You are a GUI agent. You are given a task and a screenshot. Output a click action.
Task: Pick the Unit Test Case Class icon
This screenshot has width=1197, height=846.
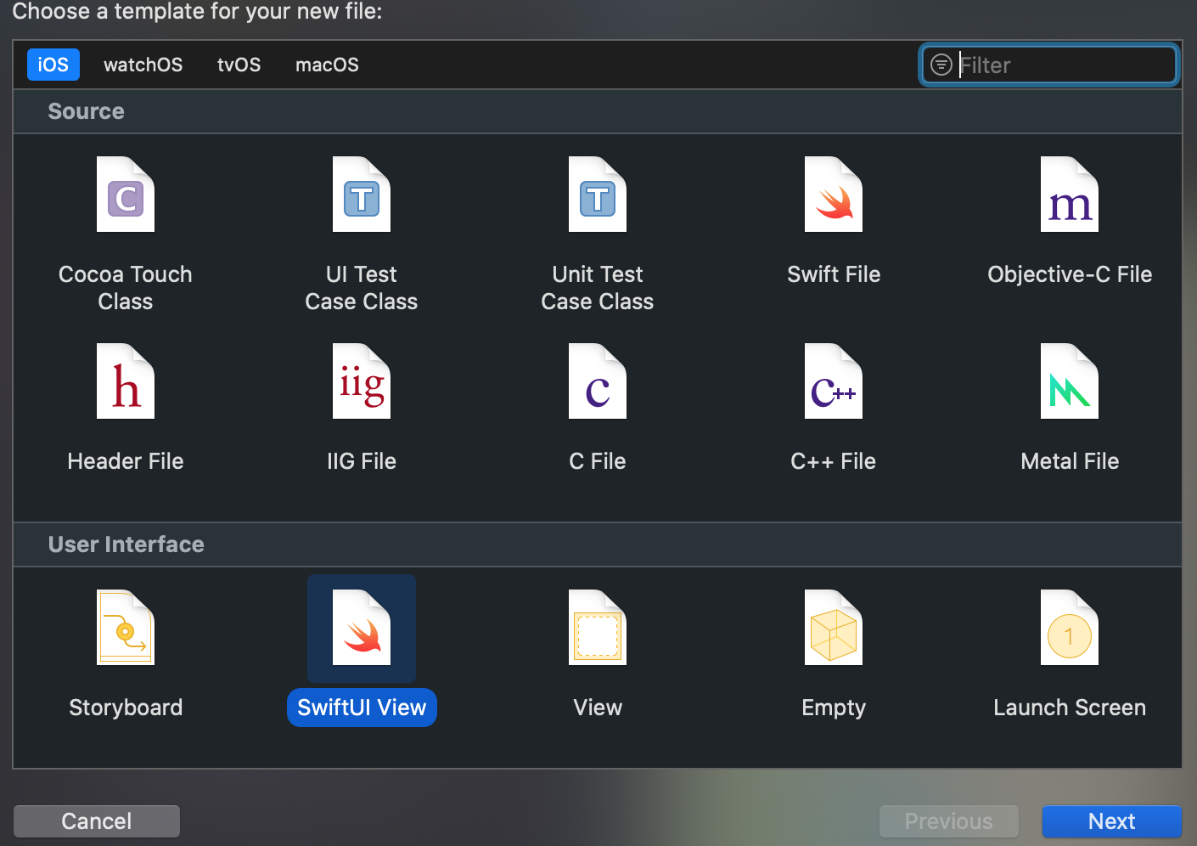point(598,195)
